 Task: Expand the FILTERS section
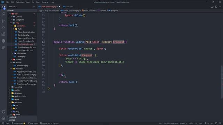pyautogui.click(x=22, y=120)
